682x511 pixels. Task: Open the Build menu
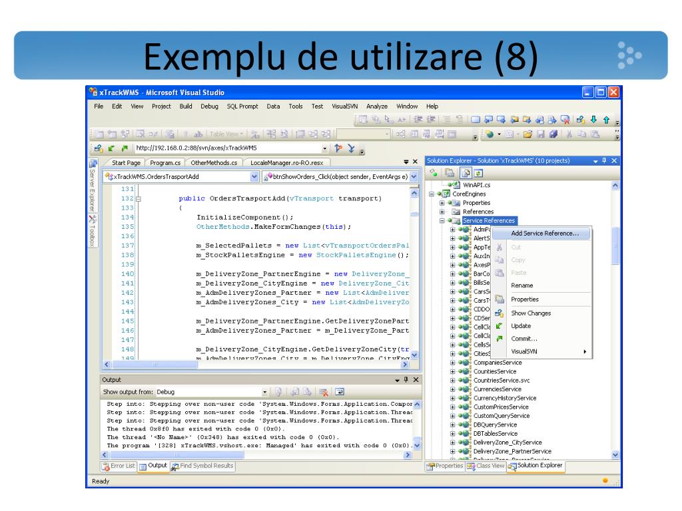click(186, 106)
